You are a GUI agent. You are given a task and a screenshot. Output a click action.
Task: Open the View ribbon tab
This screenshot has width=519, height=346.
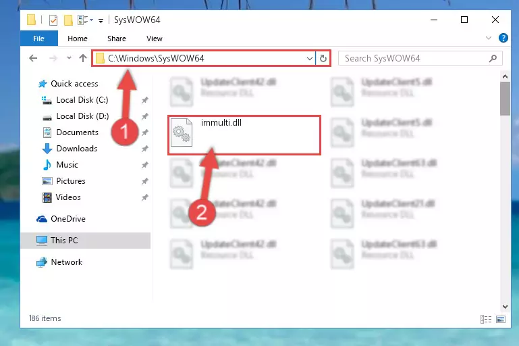[x=155, y=39]
